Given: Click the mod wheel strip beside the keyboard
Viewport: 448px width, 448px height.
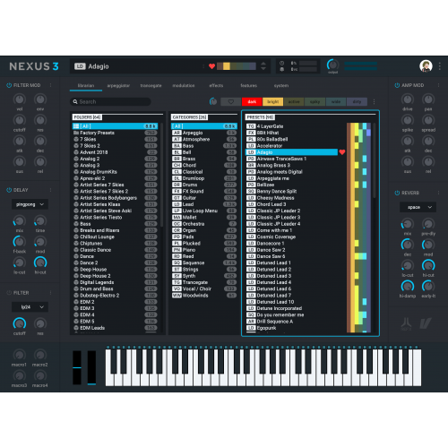Looking at the screenshot, I should 91,367.
